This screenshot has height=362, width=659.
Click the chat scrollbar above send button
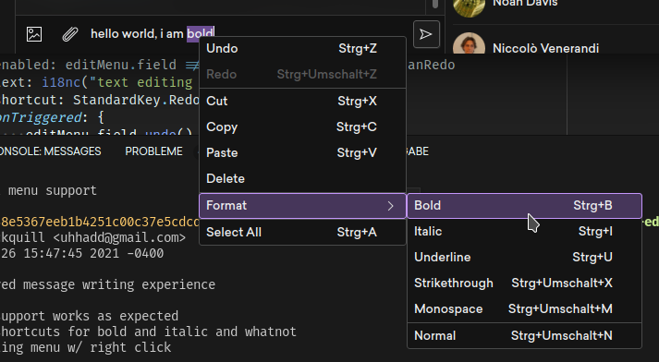click(x=435, y=5)
